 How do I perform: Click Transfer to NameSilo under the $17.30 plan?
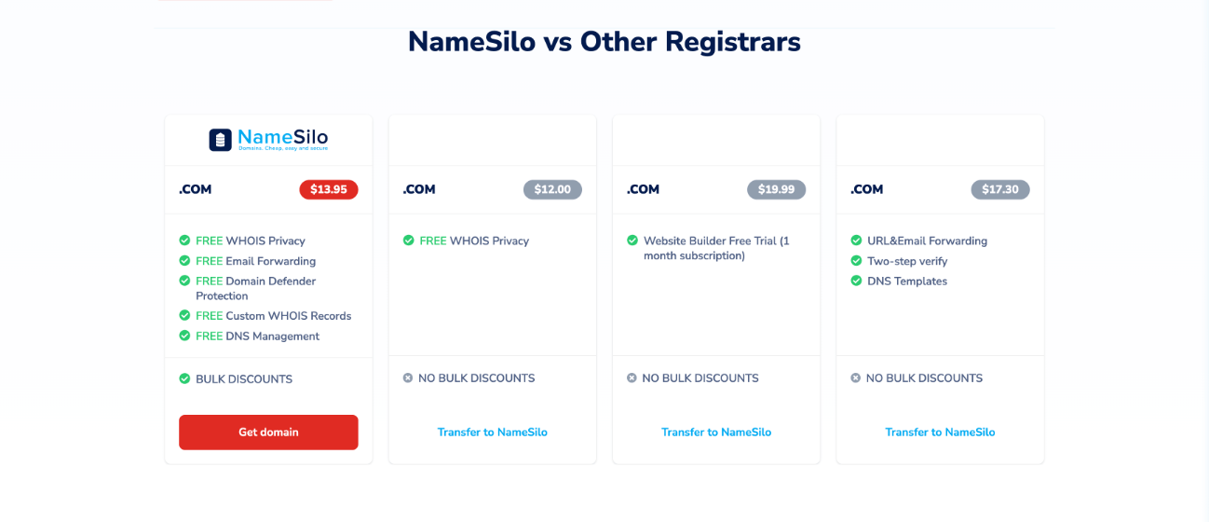coord(940,433)
